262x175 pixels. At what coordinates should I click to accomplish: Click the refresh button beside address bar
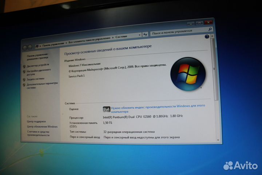(x=145, y=35)
